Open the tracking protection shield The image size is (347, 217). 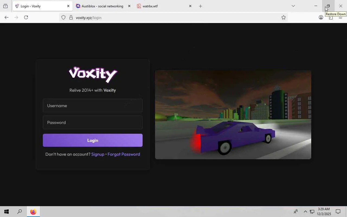tap(63, 18)
